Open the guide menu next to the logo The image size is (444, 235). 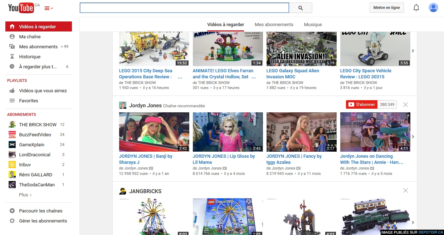[x=49, y=8]
